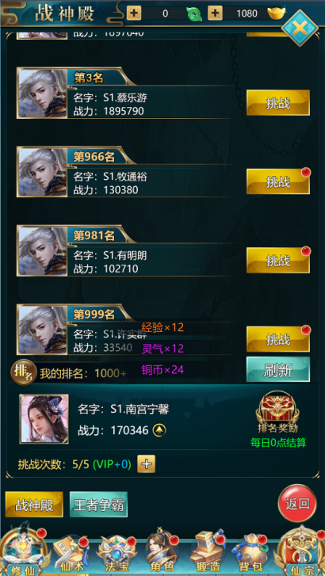325x576 pixels.
Task: Click the power-up arrow beside 170346
Action: (x=159, y=430)
